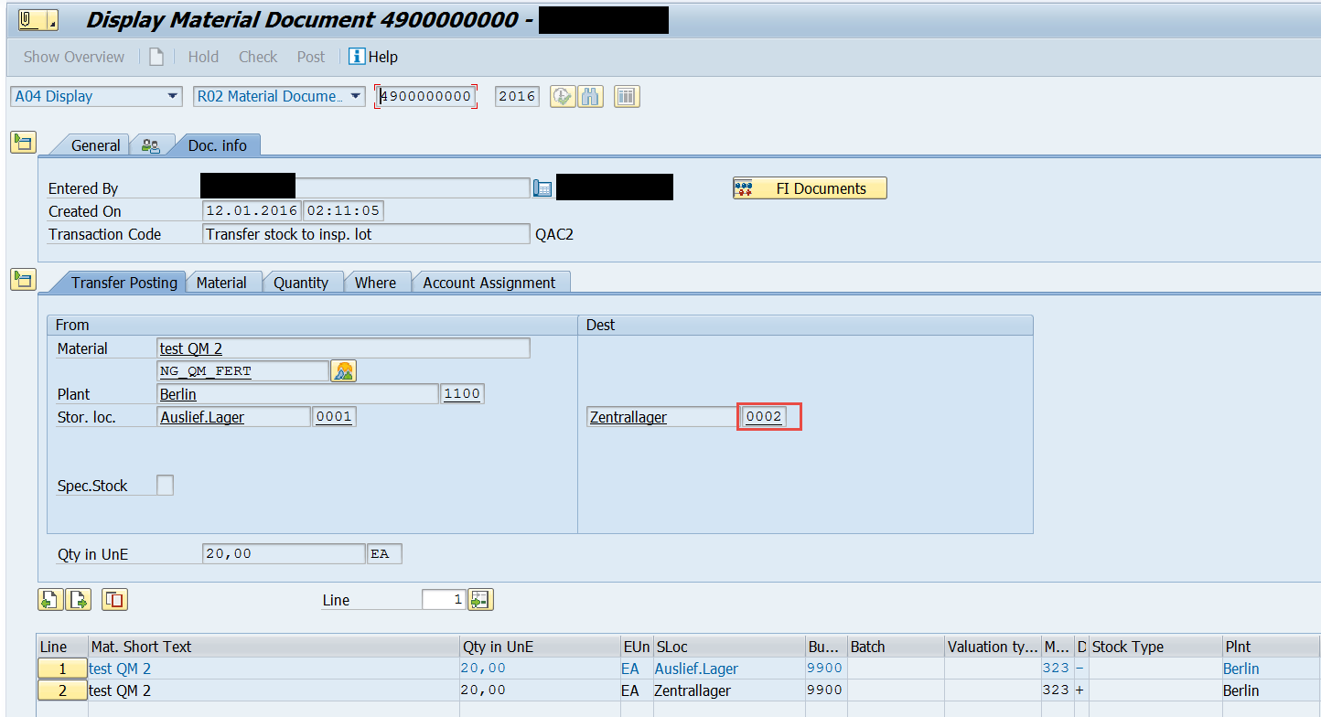The width and height of the screenshot is (1321, 717).
Task: Open the Find binoculars icon
Action: click(590, 96)
